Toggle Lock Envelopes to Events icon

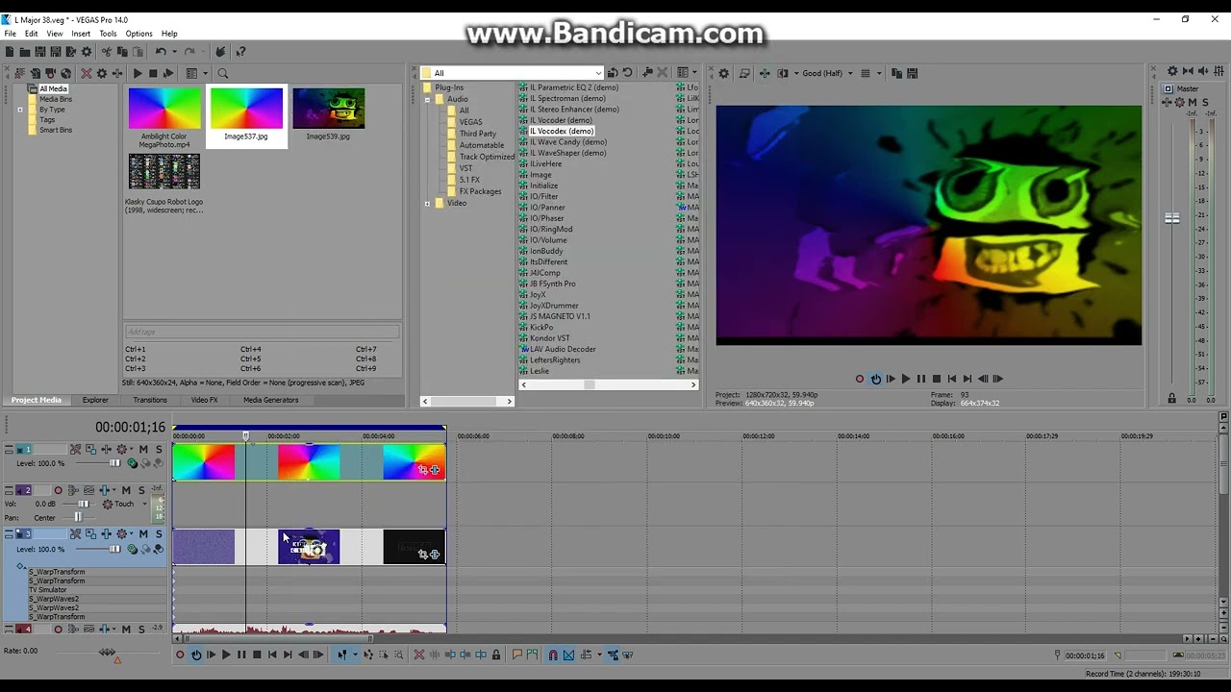point(613,655)
